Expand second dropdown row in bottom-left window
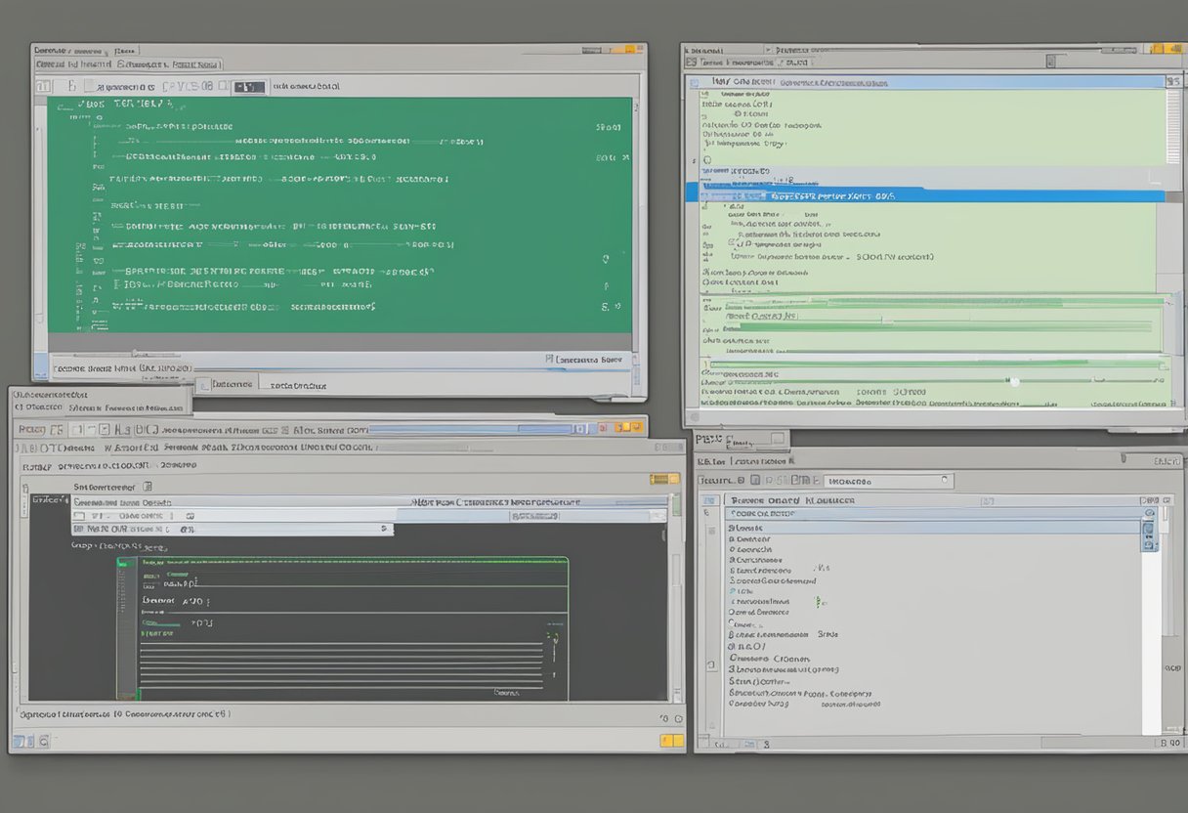The height and width of the screenshot is (813, 1188). coord(385,529)
